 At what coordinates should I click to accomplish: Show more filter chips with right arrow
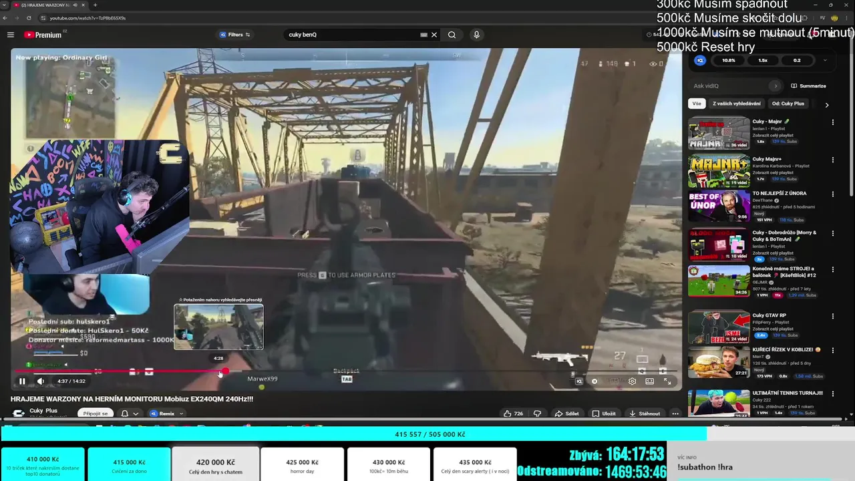[x=827, y=105]
